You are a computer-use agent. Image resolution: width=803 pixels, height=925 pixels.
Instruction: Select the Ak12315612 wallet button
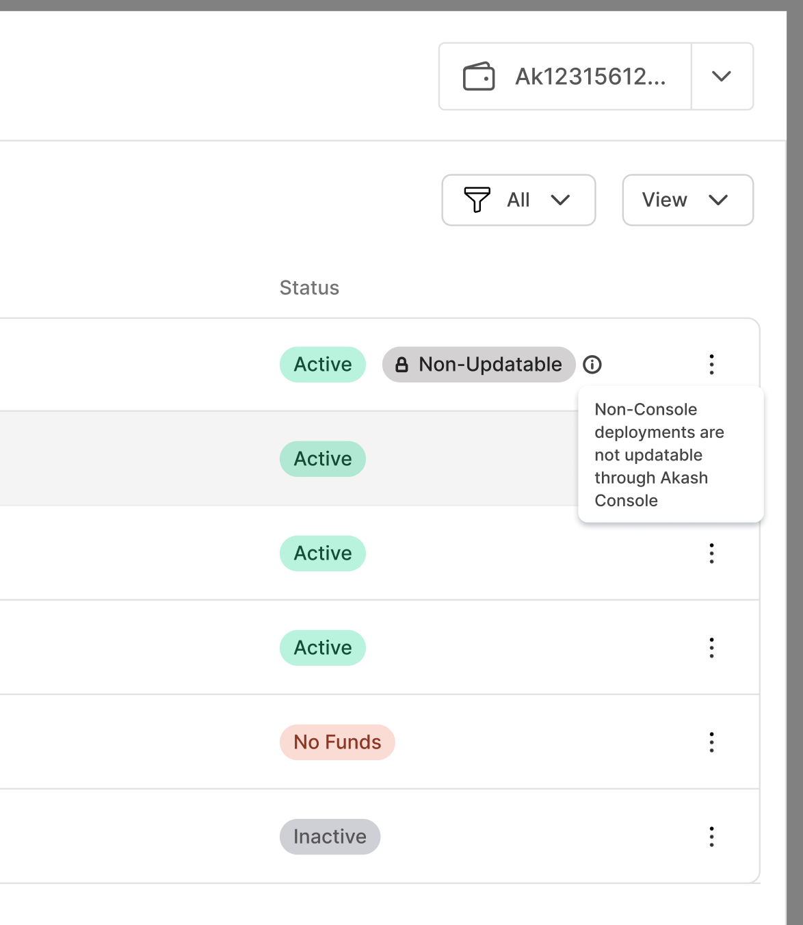[565, 77]
